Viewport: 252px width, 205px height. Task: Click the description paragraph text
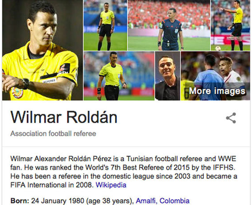click(124, 172)
